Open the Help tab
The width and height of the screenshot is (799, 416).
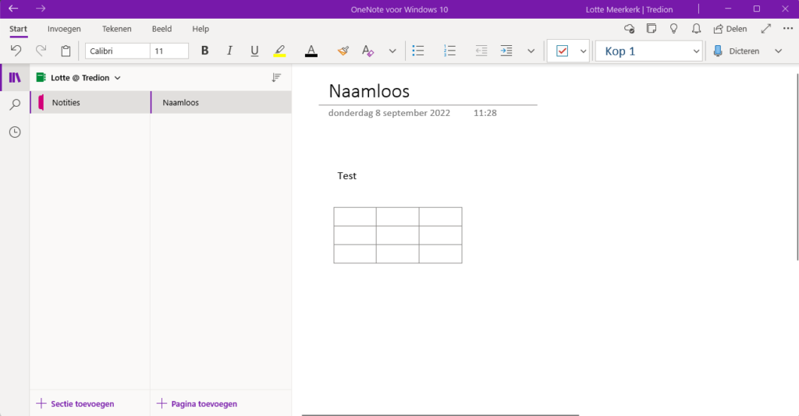point(201,29)
